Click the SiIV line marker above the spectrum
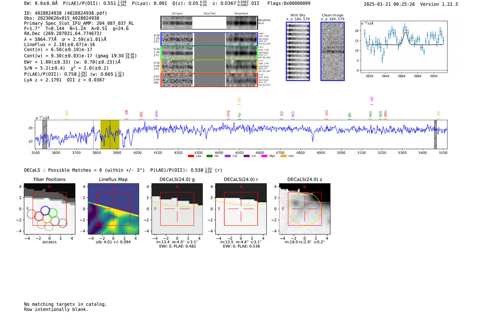This screenshot has height=328, width=482. 228,115
